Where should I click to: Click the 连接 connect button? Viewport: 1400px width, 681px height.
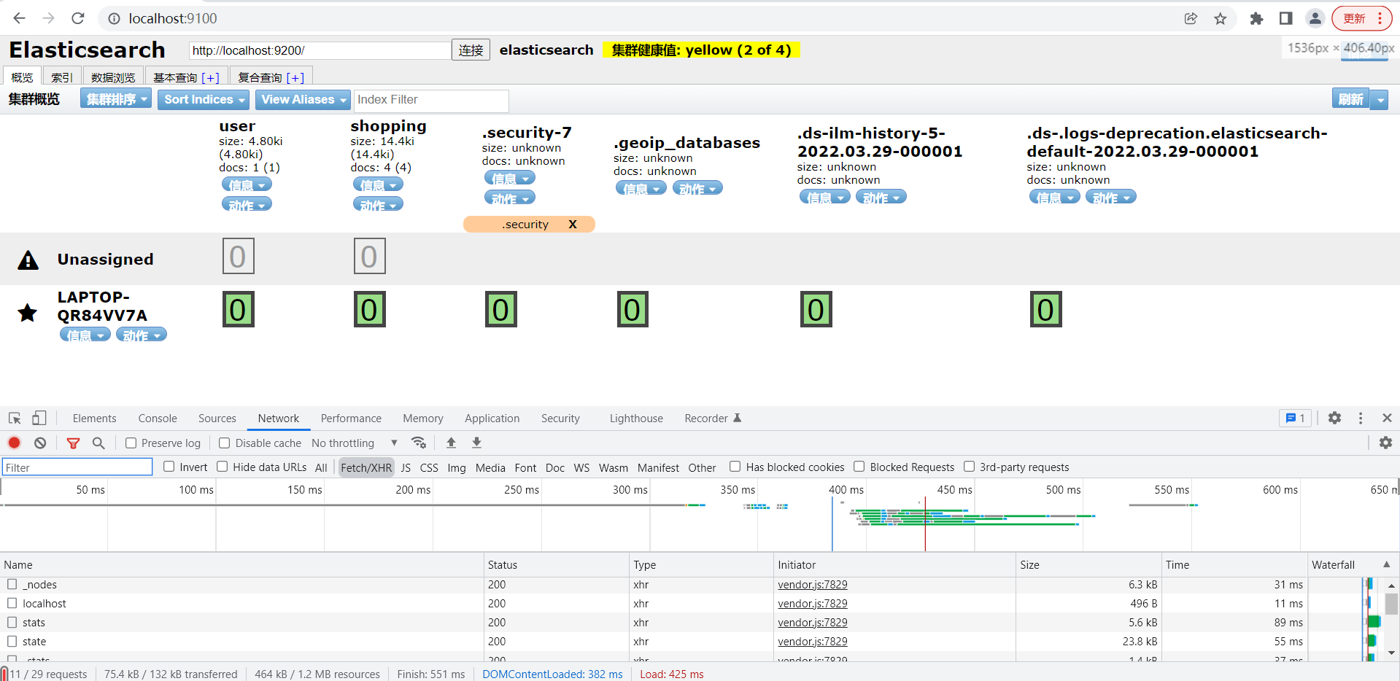point(471,50)
